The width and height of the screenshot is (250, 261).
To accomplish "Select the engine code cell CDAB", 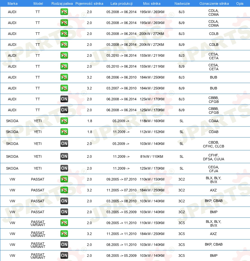I will click(x=214, y=132).
